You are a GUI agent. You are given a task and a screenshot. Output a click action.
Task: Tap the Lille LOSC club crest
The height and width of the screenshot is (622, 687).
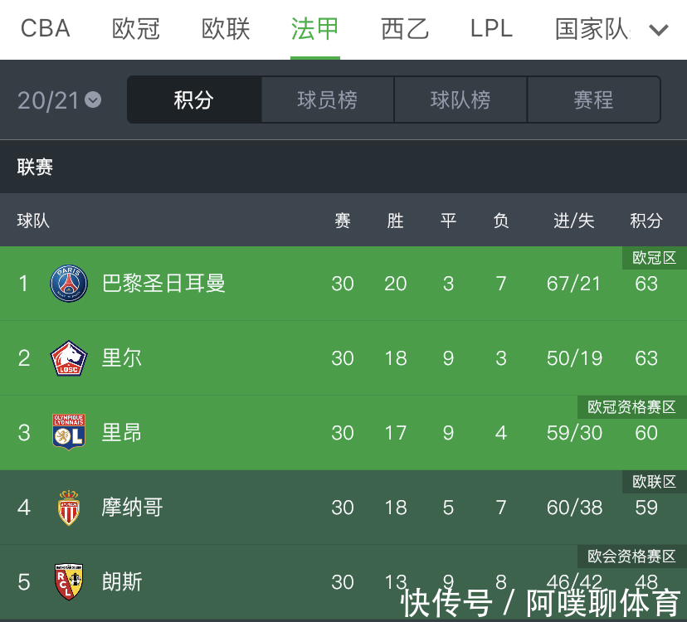tap(69, 358)
